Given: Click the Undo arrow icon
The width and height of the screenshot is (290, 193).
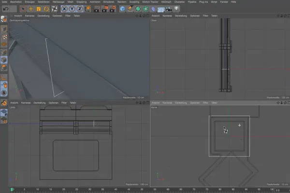Looking at the screenshot, I should [x=6, y=9].
